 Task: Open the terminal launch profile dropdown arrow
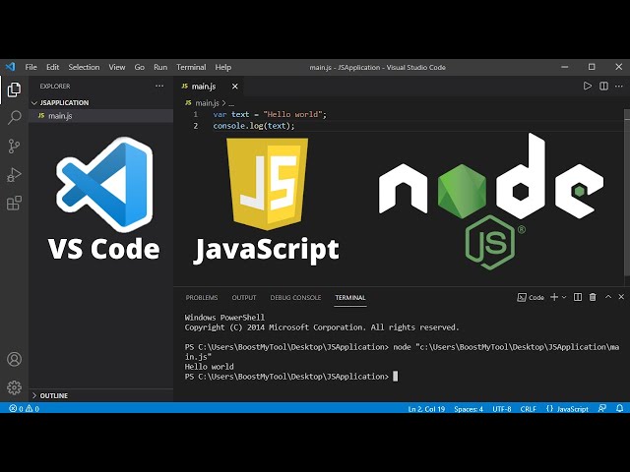[x=564, y=297]
